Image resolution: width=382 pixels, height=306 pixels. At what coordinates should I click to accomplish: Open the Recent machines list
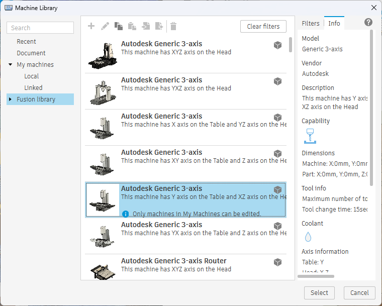click(x=26, y=42)
